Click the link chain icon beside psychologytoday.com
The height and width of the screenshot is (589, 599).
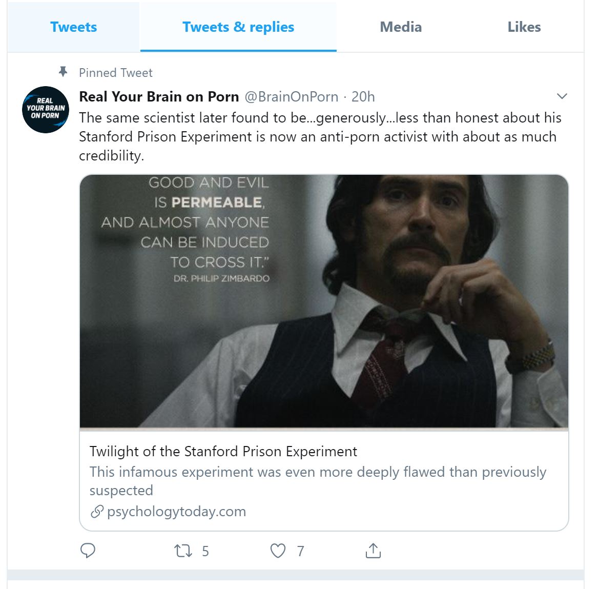coord(96,512)
